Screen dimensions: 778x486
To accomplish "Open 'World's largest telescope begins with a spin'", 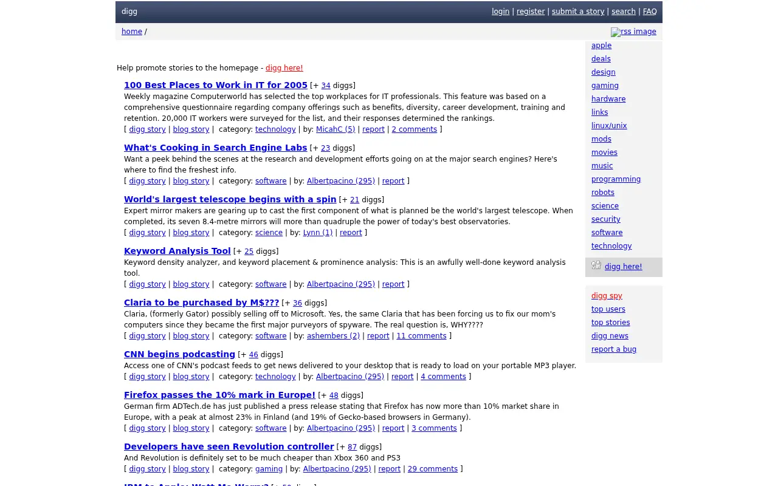I will (230, 199).
